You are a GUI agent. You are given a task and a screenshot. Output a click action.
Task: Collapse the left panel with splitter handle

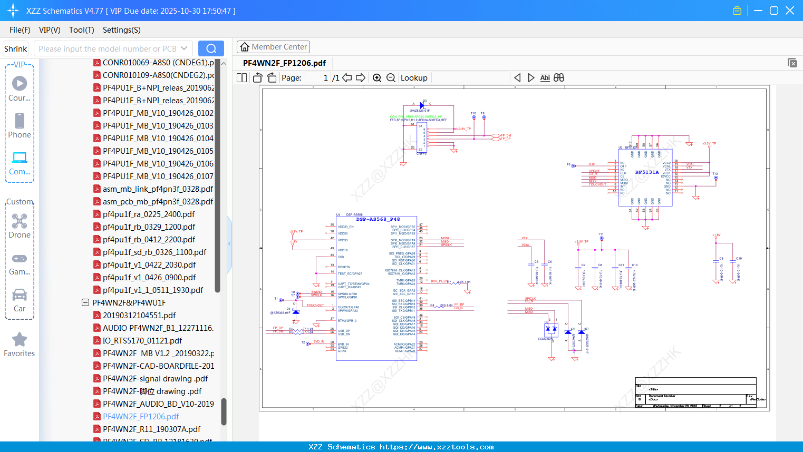pos(229,243)
